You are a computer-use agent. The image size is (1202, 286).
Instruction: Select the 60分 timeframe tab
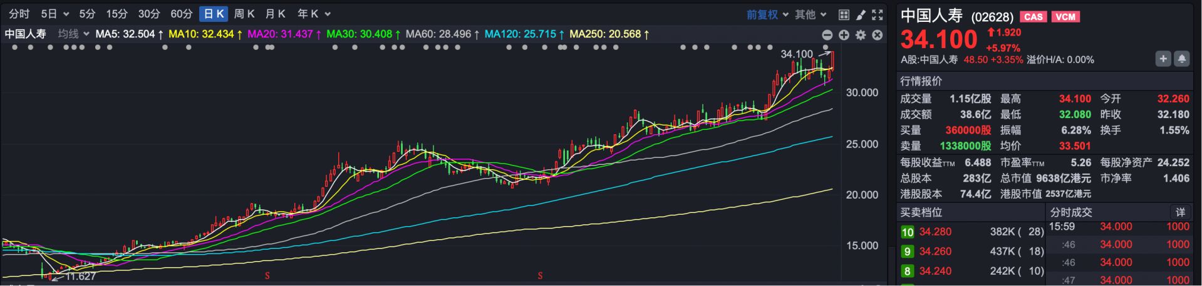[x=181, y=14]
